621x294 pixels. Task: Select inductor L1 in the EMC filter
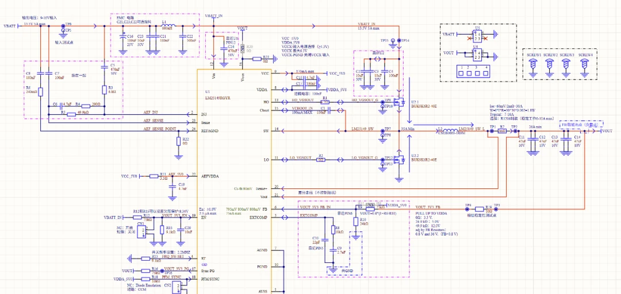[x=168, y=26]
